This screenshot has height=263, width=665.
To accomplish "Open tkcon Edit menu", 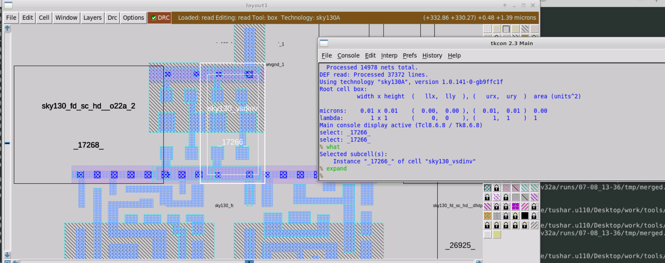I will (370, 56).
